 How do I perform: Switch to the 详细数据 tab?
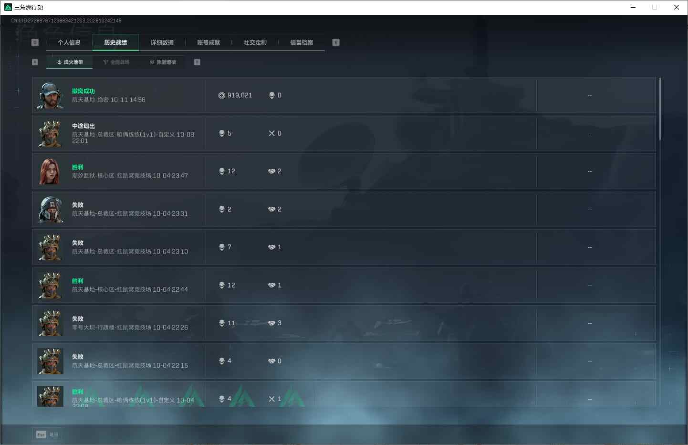pos(162,42)
